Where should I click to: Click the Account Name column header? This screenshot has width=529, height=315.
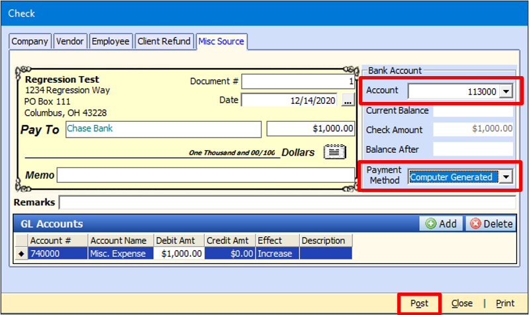point(120,240)
